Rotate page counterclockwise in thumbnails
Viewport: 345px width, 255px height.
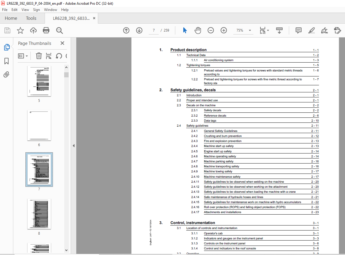pos(59,56)
